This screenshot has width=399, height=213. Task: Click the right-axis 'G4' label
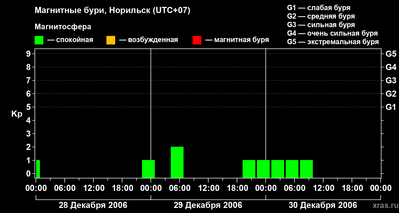(x=391, y=67)
